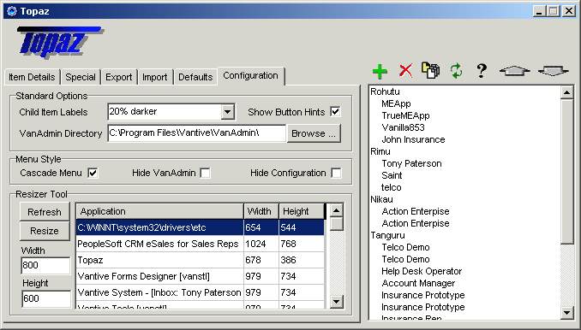Select Topaz row in application table

200,260
